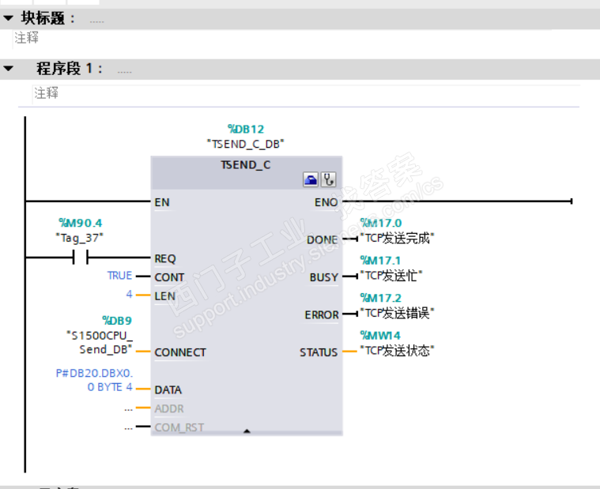The width and height of the screenshot is (600, 489).
Task: Select the %M90.4 Tag_37 contact
Action: (x=81, y=258)
